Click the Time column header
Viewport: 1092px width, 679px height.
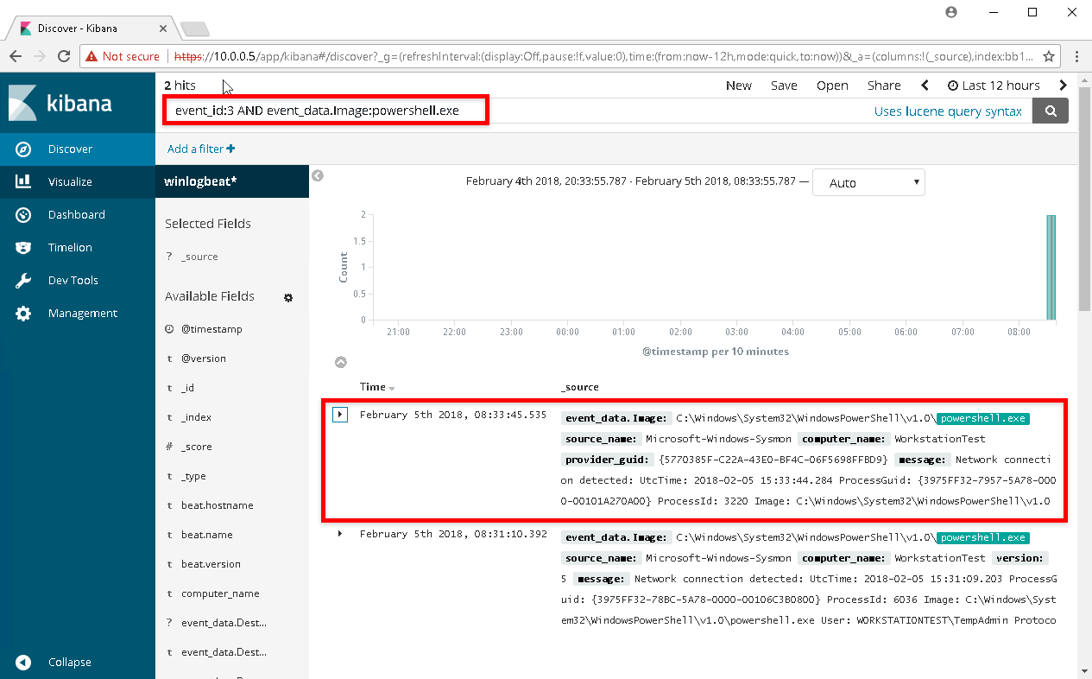point(373,387)
